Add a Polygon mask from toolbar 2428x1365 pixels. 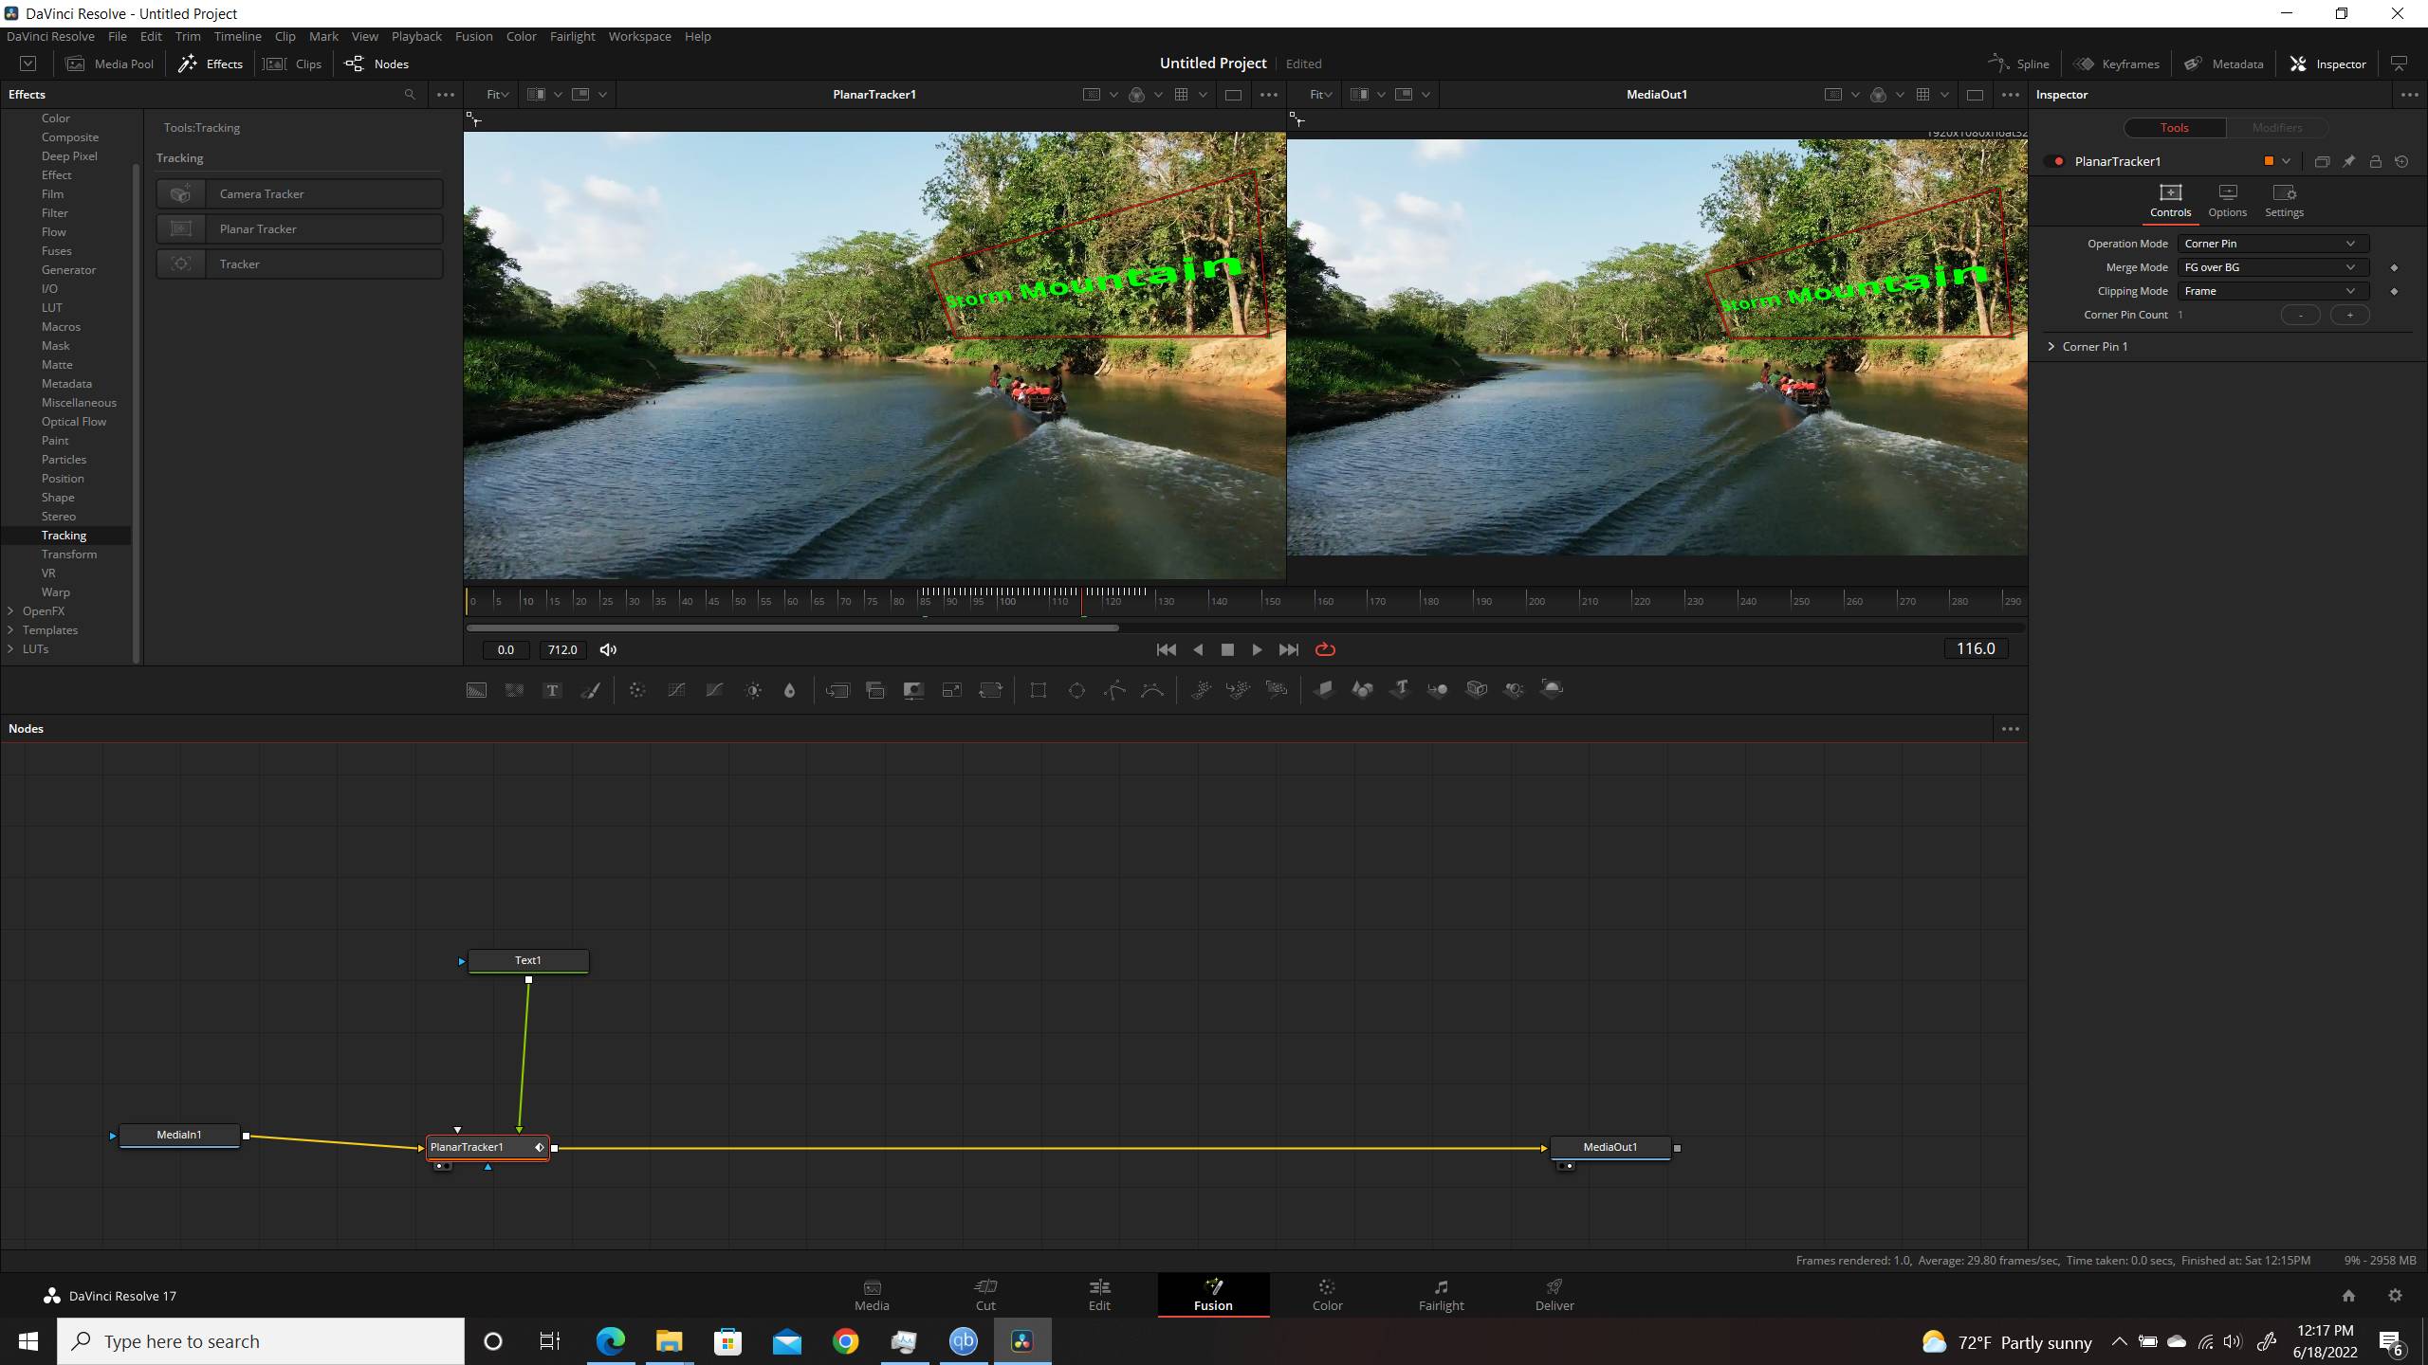coord(1114,690)
